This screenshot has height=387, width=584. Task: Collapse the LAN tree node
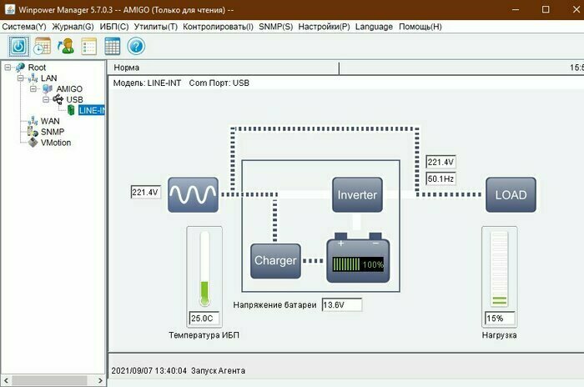[x=21, y=78]
